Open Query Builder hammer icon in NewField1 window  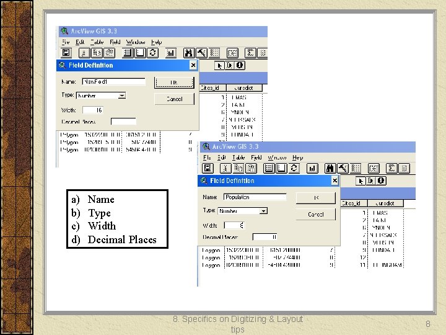(201, 53)
